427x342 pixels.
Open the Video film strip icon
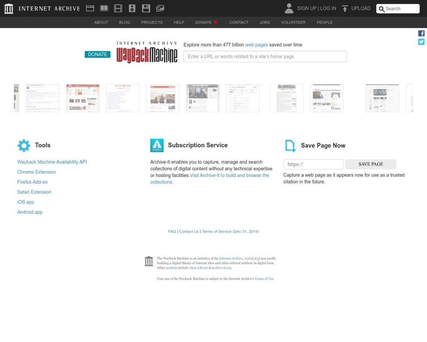[118, 9]
